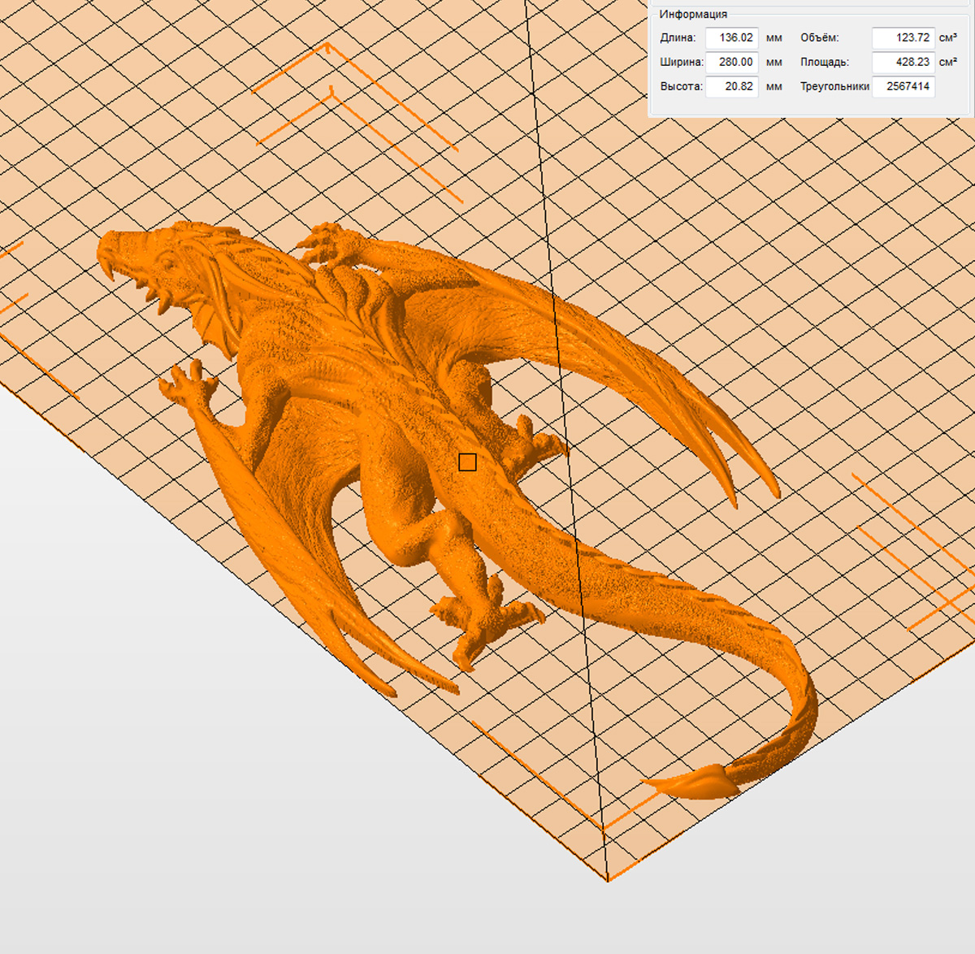Click the Объём value field
The height and width of the screenshot is (954, 975).
(903, 37)
